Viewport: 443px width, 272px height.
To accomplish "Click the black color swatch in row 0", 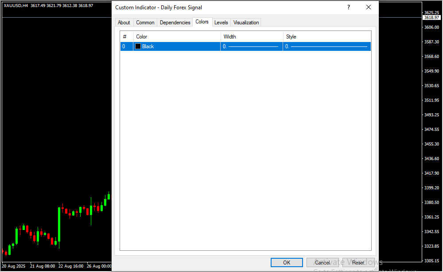I will coord(138,46).
